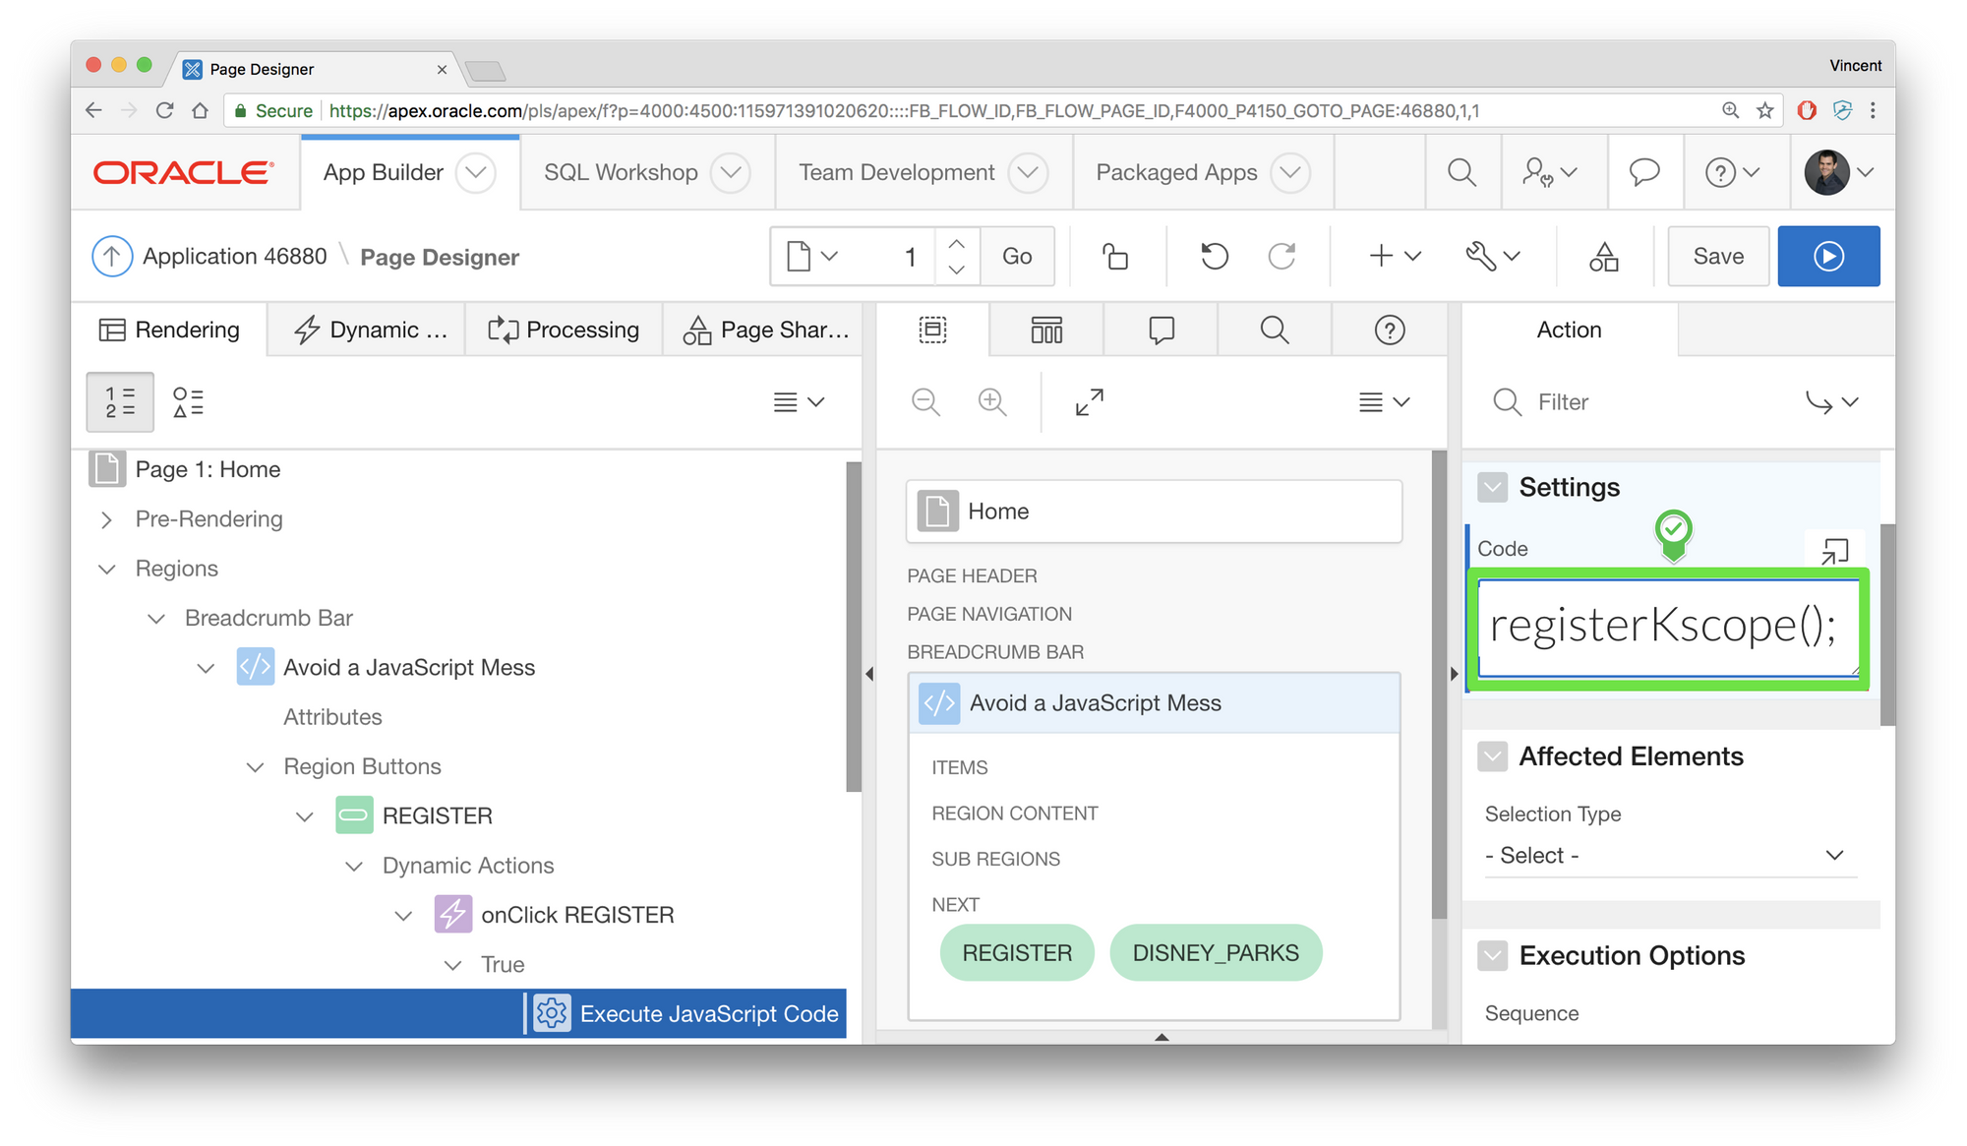Viewport: 1967px width, 1146px height.
Task: Collapse the Settings section toggle
Action: 1492,487
